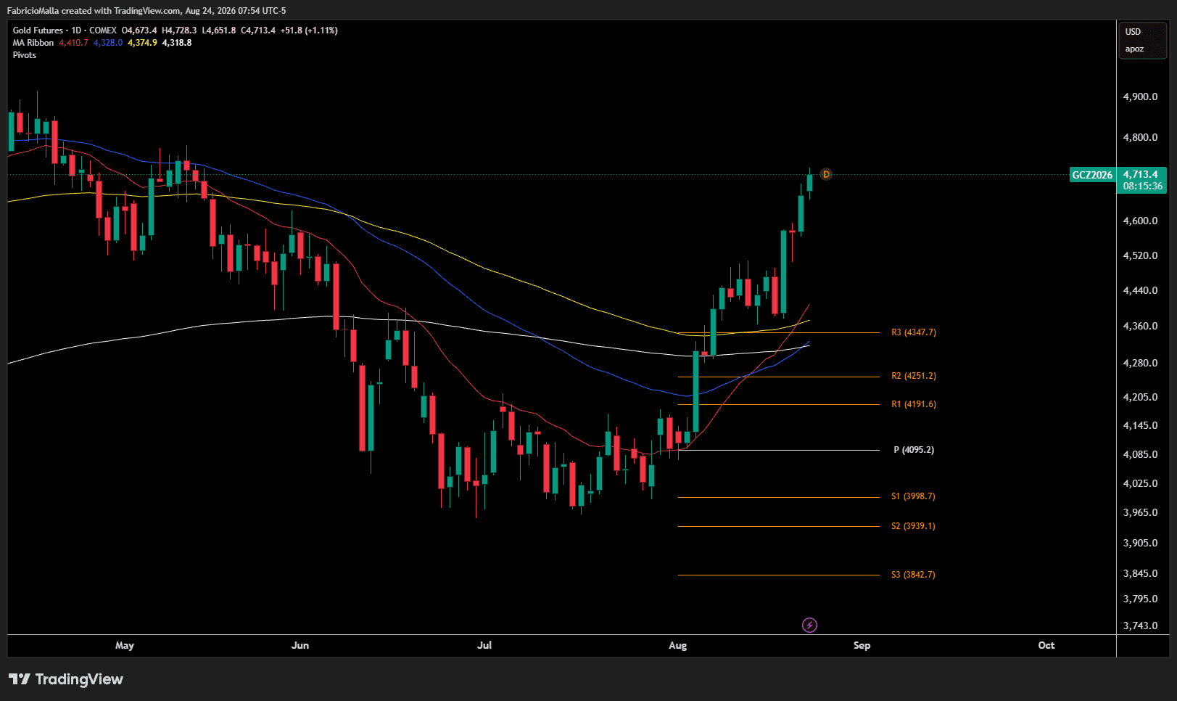Click the 4,520.0 price axis label

[x=1141, y=255]
